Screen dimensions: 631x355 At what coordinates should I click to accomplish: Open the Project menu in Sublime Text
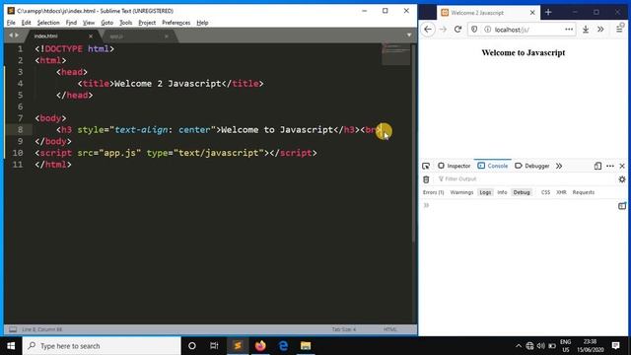click(147, 23)
